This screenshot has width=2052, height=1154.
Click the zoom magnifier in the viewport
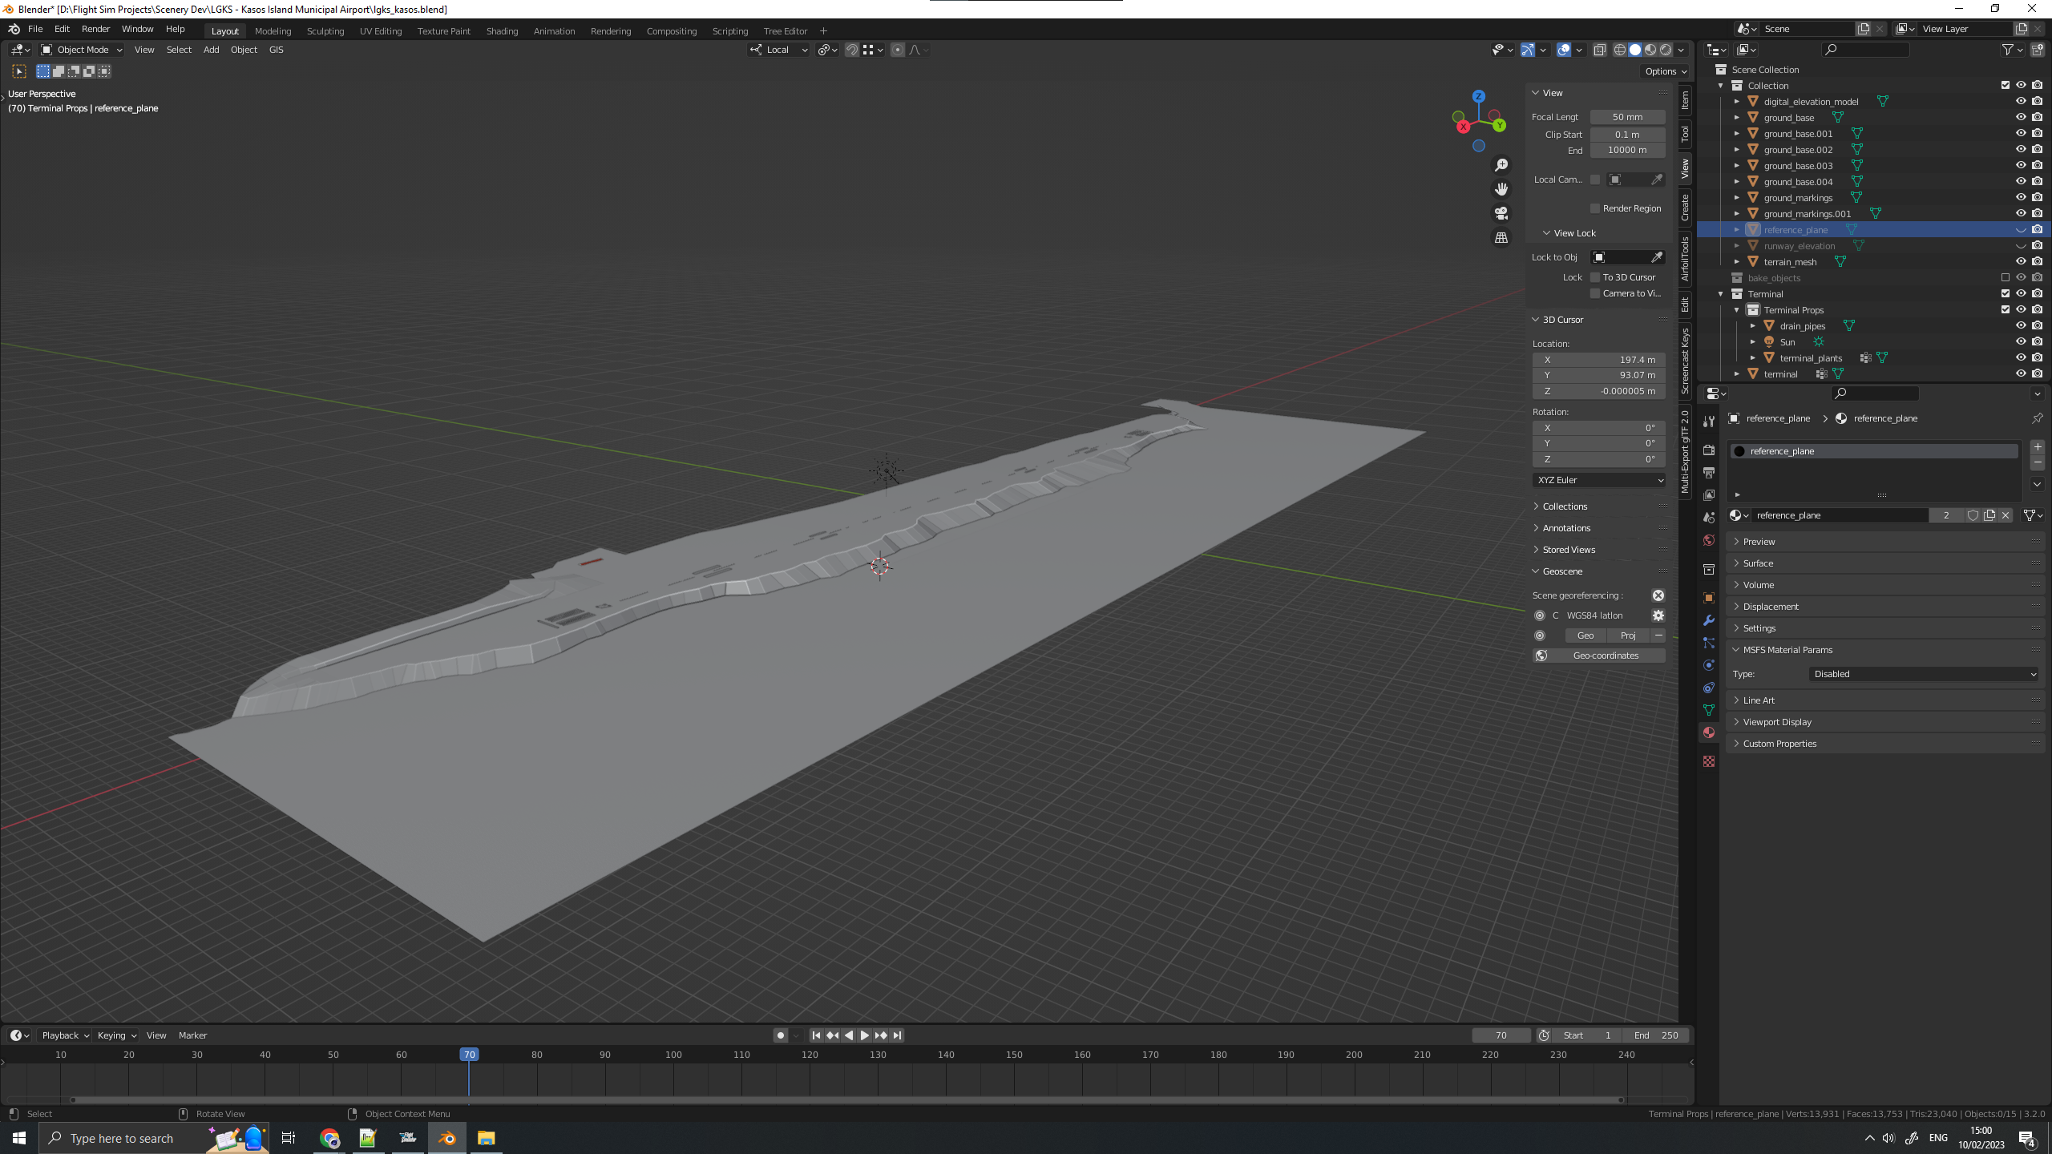point(1501,165)
